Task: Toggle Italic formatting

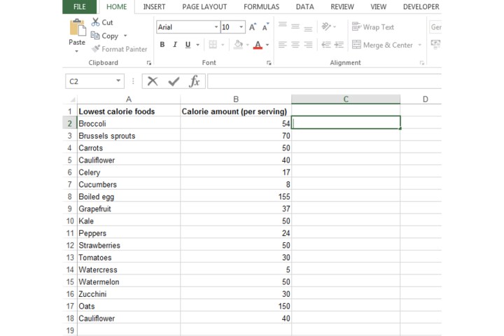Action: click(175, 45)
